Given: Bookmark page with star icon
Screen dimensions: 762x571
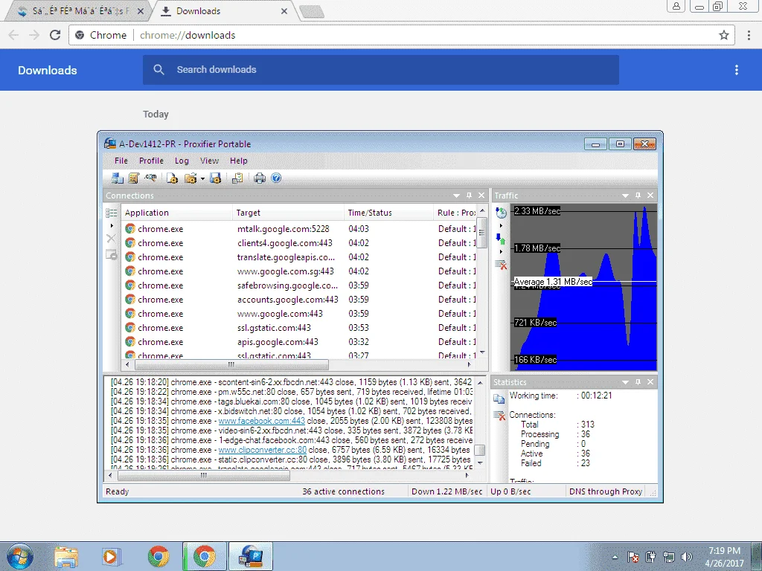Looking at the screenshot, I should pyautogui.click(x=724, y=35).
